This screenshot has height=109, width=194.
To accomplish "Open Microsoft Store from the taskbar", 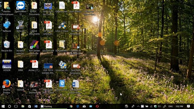I will [29, 106].
